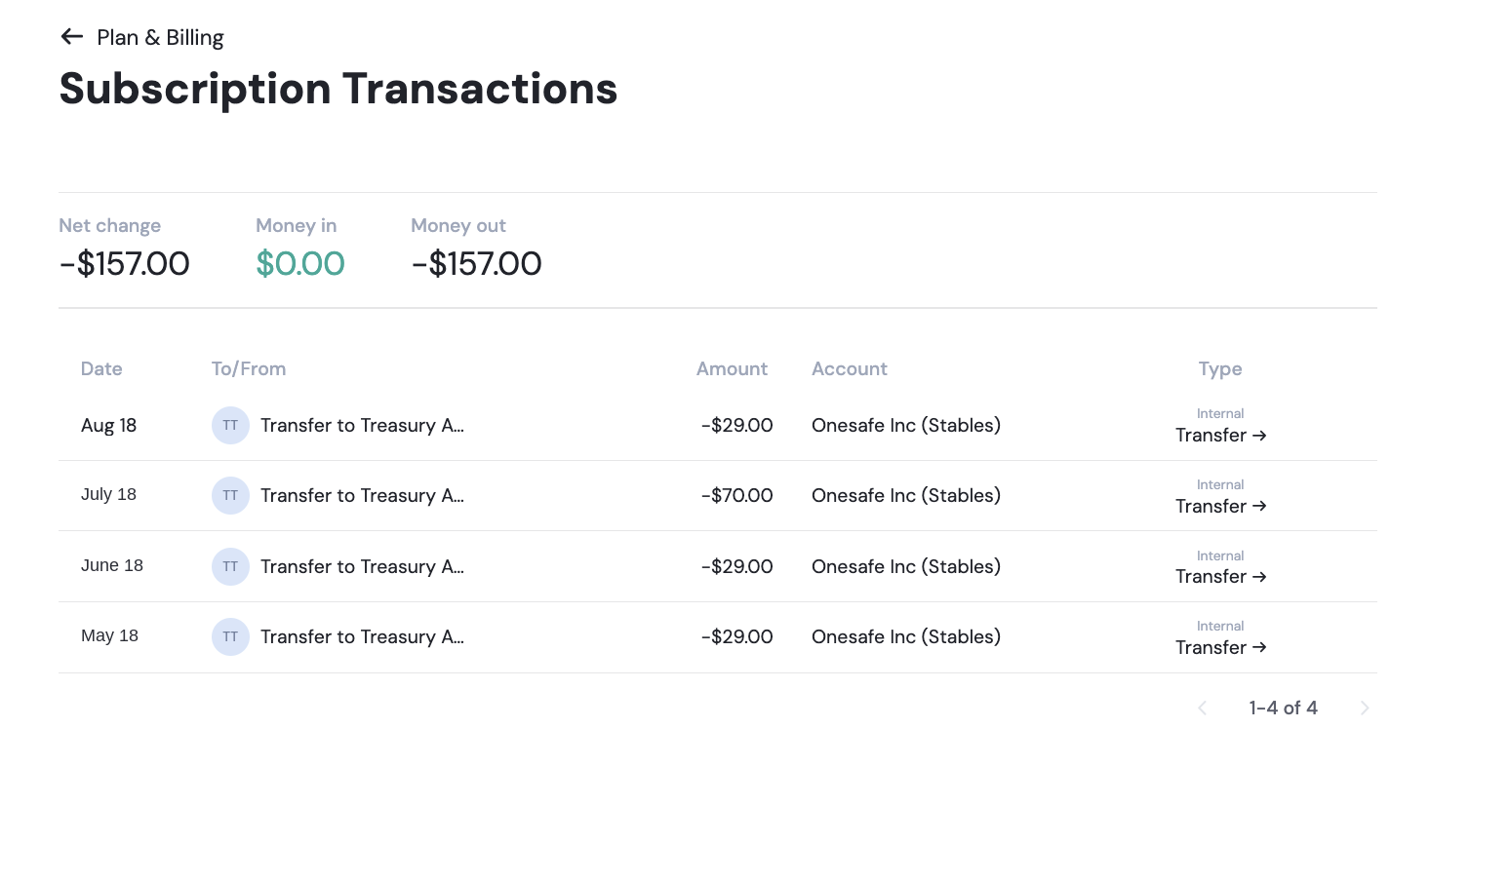Screen dimensions: 1510x881
Task: Click the TT avatar on July 18 row
Action: [x=230, y=495]
